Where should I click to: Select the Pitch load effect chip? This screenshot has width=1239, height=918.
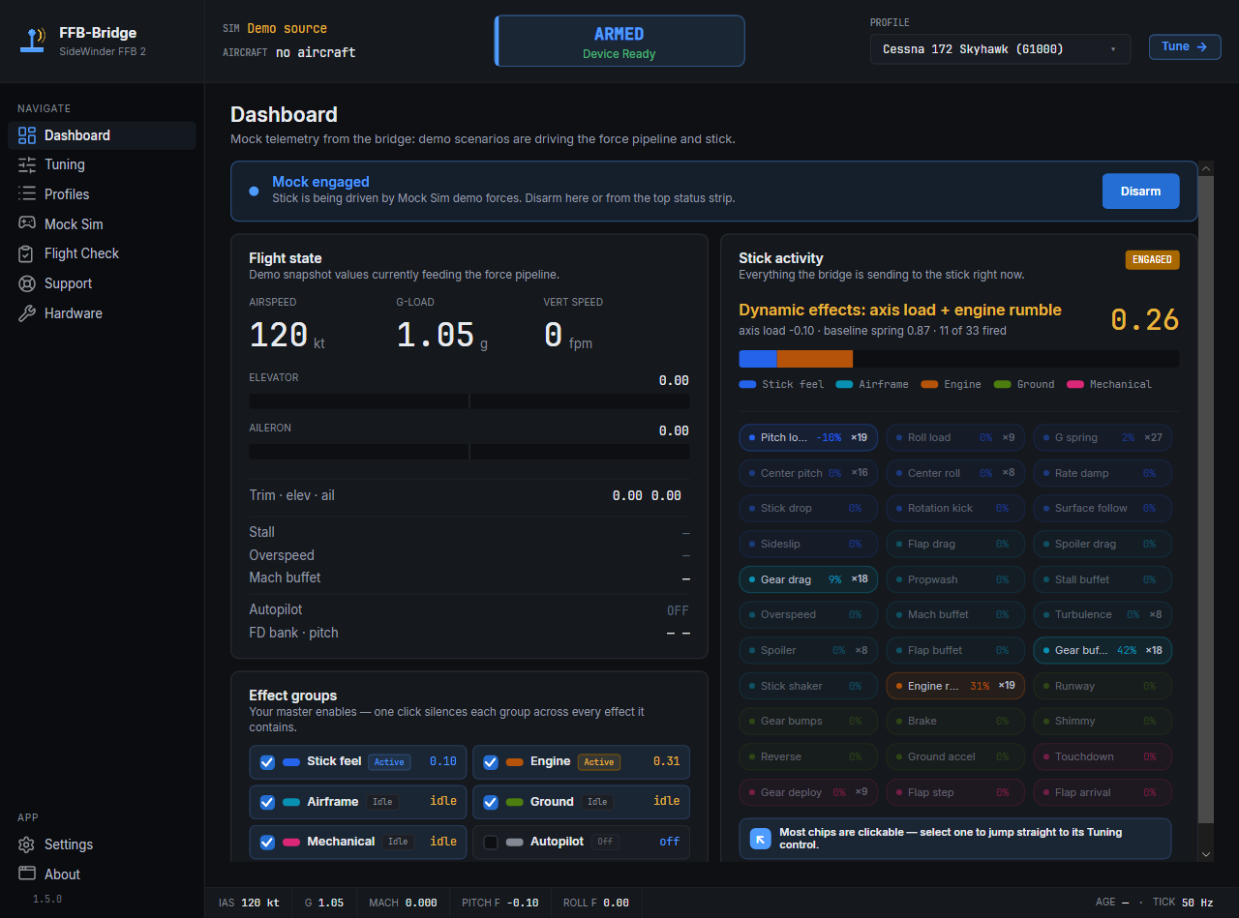[808, 437]
